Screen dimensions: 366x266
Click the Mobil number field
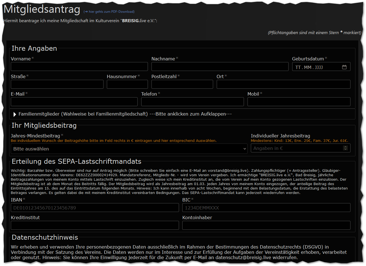click(x=299, y=102)
